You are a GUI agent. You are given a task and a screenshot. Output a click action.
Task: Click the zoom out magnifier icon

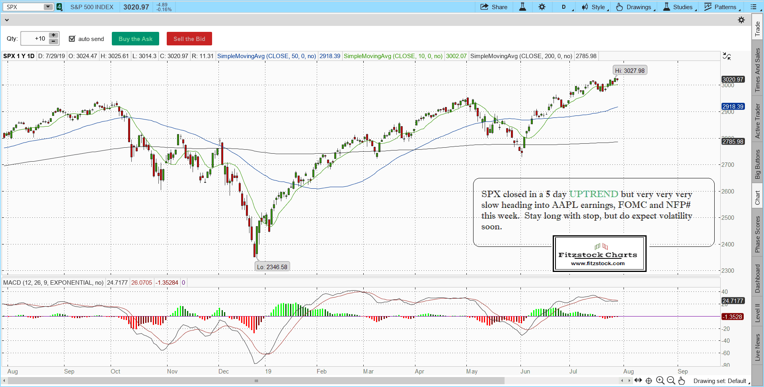(x=671, y=381)
